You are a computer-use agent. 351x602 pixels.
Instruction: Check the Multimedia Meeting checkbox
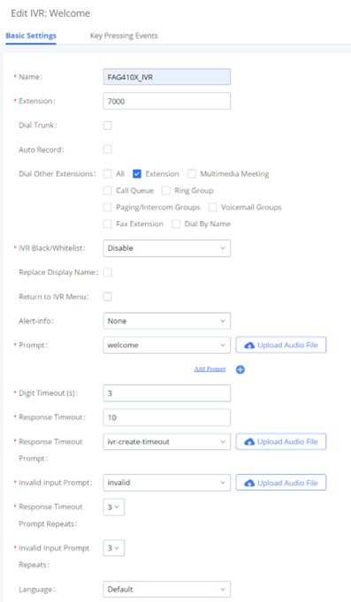click(192, 174)
